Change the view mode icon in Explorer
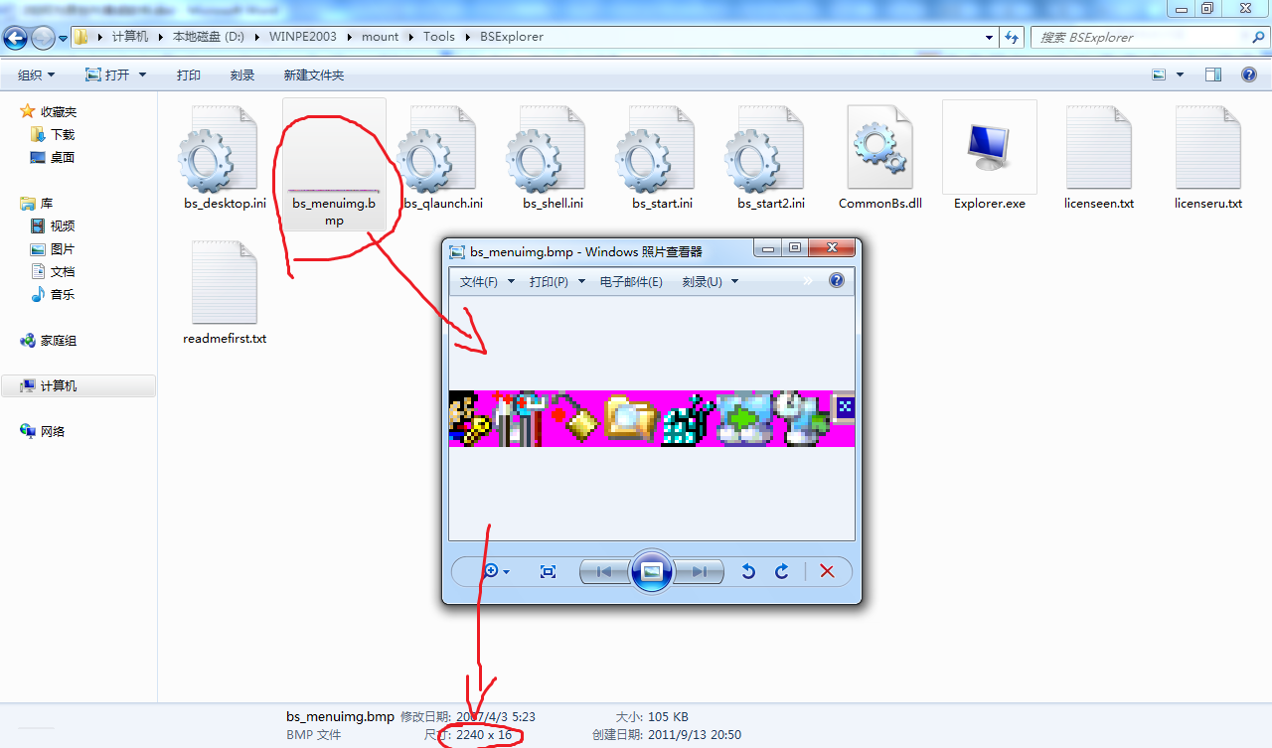 [1159, 75]
